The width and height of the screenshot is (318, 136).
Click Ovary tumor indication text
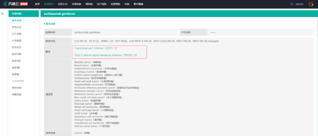point(88,101)
